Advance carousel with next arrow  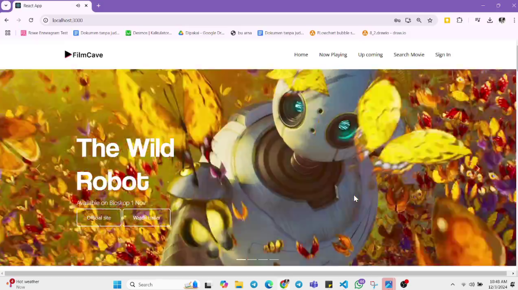477,169
